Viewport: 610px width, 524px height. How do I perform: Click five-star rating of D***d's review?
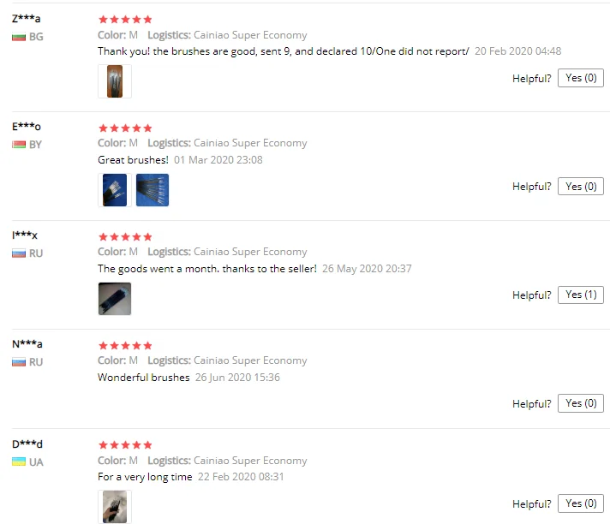coord(125,444)
